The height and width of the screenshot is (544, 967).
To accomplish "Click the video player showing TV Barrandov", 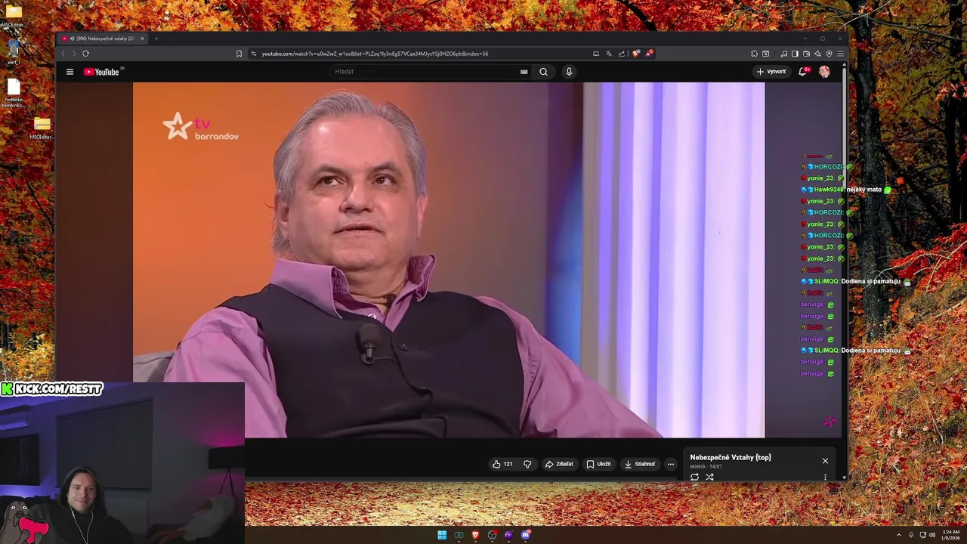I will (x=449, y=260).
